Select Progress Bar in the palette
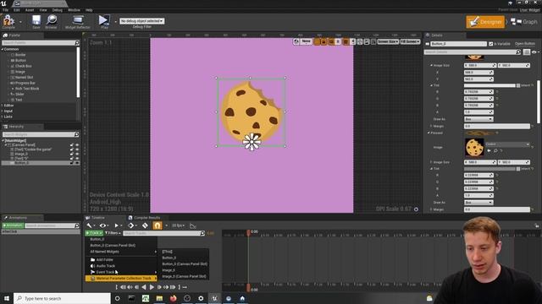The image size is (542, 304). (25, 83)
